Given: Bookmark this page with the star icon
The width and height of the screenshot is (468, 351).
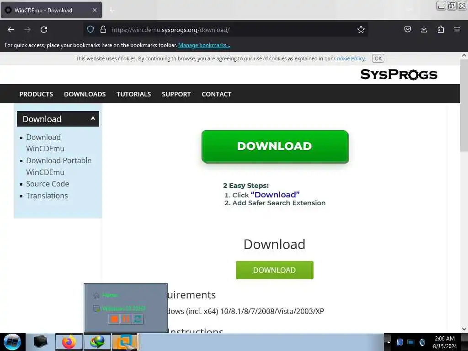Looking at the screenshot, I should tap(361, 29).
